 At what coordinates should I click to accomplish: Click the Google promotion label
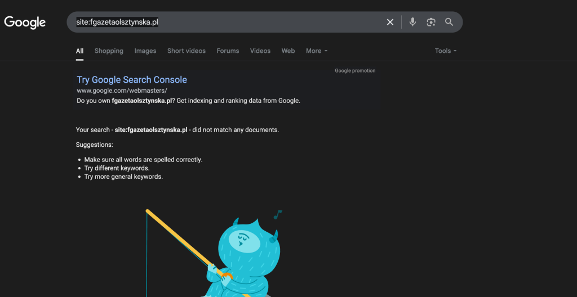(x=355, y=70)
